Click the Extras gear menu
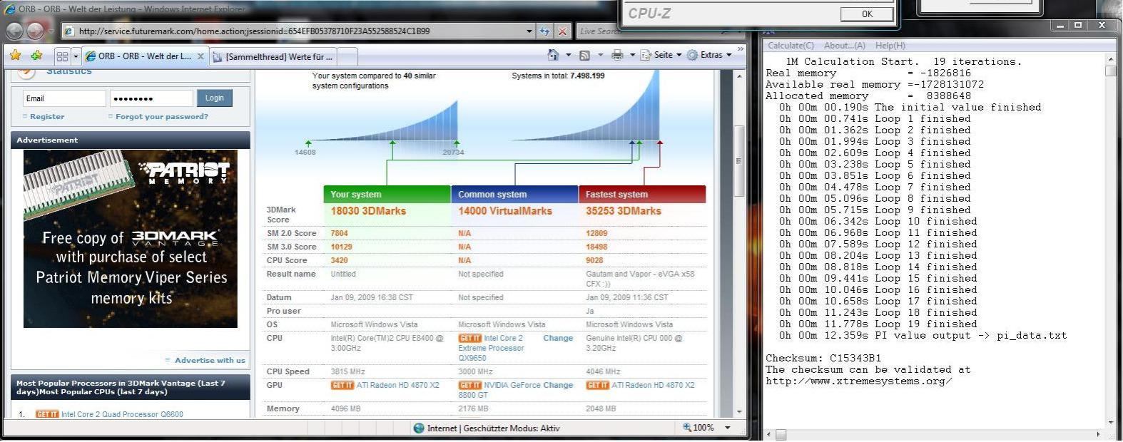The height and width of the screenshot is (442, 1123). pyautogui.click(x=710, y=55)
